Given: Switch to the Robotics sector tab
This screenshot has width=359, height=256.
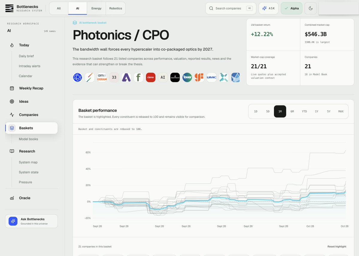Looking at the screenshot, I should 116,8.
